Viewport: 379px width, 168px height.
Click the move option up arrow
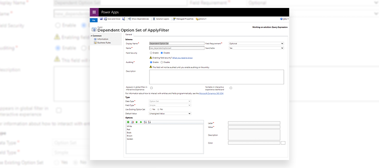click(136, 122)
